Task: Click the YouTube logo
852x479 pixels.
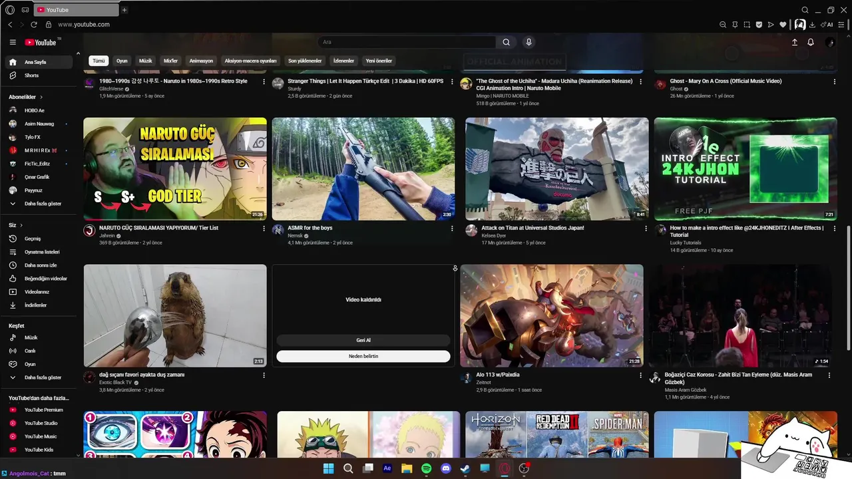Action: (x=41, y=43)
